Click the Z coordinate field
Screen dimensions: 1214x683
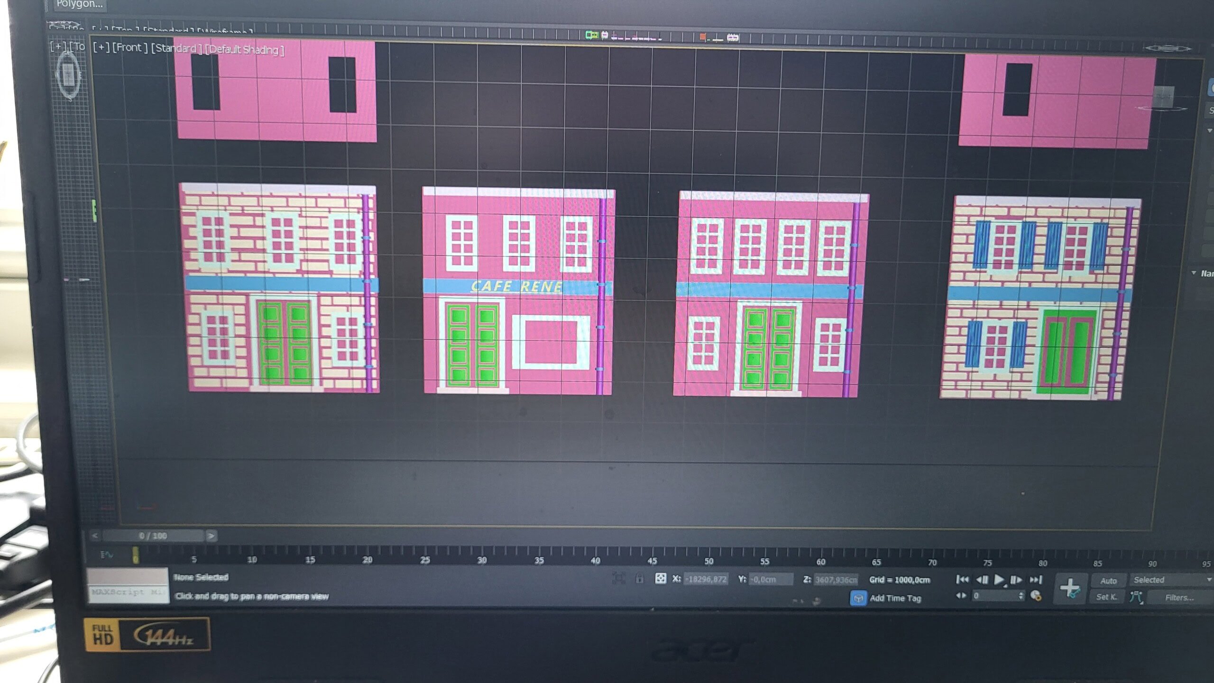[x=836, y=579]
